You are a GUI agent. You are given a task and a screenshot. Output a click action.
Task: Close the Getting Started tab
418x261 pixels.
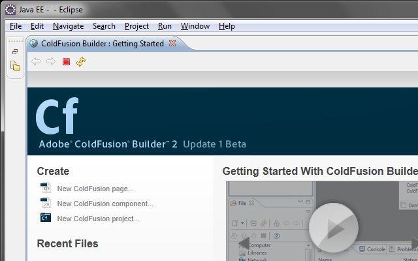pos(172,43)
